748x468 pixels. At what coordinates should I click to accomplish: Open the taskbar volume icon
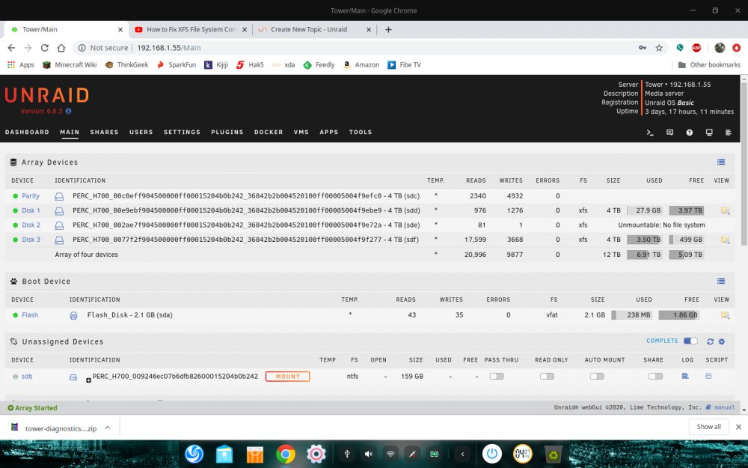coord(368,455)
